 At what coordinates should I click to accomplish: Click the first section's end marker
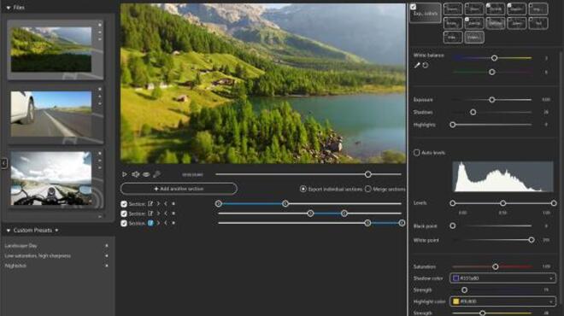285,204
